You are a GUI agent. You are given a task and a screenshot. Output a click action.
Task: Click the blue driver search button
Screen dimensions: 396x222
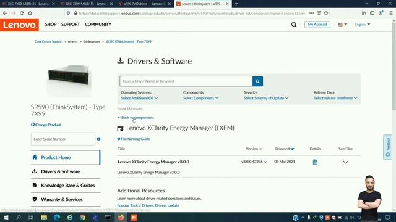point(257,81)
